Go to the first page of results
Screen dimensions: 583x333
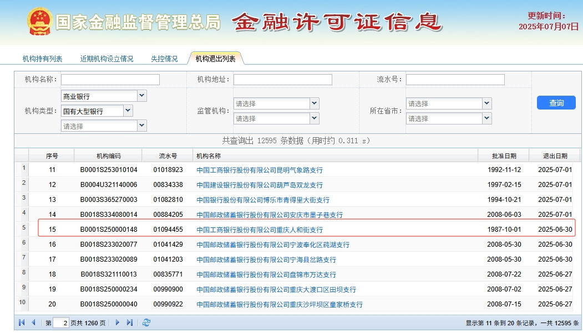pyautogui.click(x=22, y=322)
